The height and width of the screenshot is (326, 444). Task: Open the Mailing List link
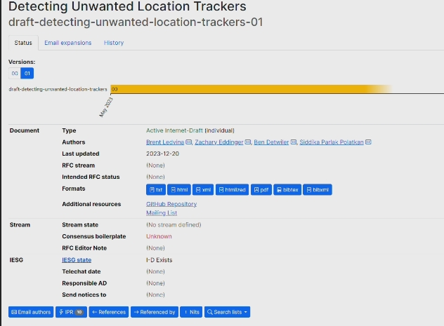(162, 212)
